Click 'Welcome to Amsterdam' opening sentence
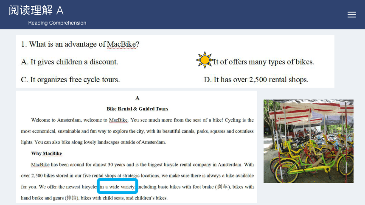 coord(80,120)
